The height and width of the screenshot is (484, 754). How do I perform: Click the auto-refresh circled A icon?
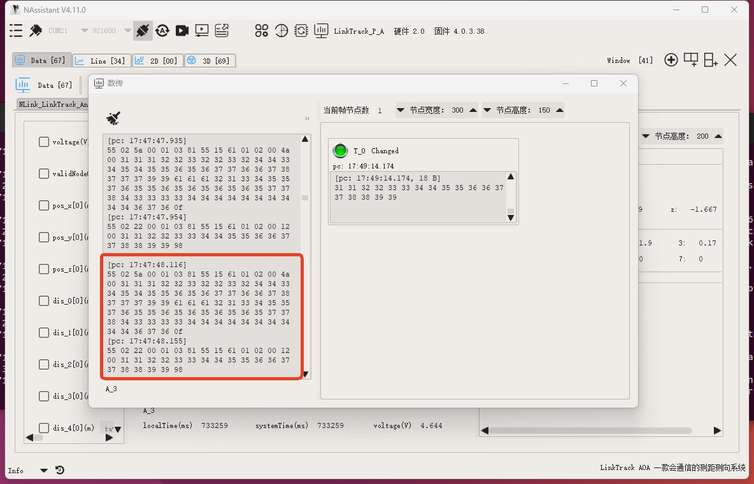[162, 31]
